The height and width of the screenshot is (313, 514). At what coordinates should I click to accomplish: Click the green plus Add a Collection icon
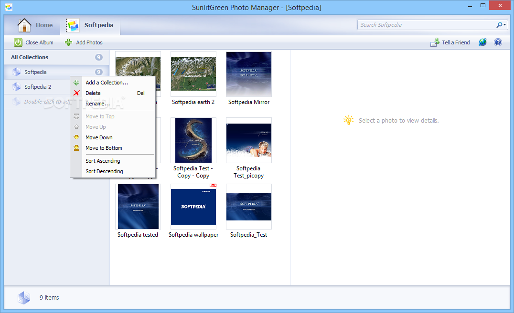point(76,83)
